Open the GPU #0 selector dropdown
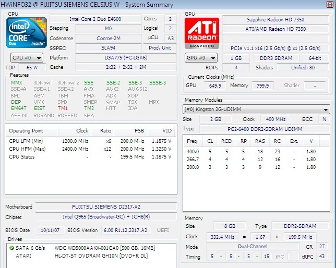 point(201,58)
